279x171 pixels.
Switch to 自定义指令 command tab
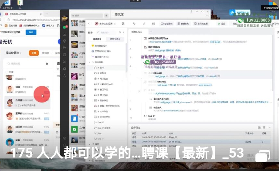pos(115,39)
